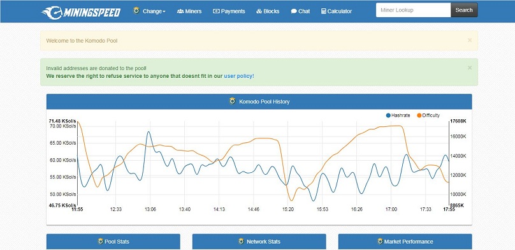Viewport: 515px width, 250px height.
Task: Click the Market Performance panel header
Action: click(405, 242)
